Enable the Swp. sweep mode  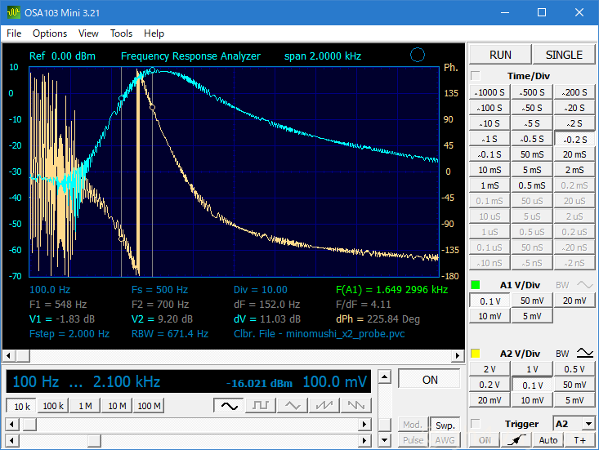point(445,425)
